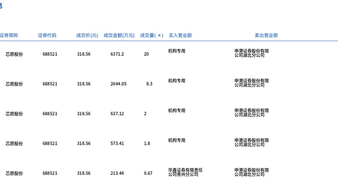338x190 pixels.
Task: Select 机构专用 in the 2644.05 row
Action: click(x=177, y=81)
